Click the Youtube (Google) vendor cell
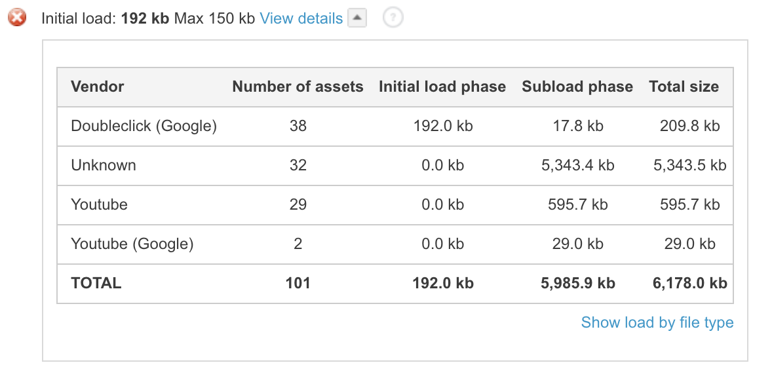The width and height of the screenshot is (772, 384). (x=132, y=244)
